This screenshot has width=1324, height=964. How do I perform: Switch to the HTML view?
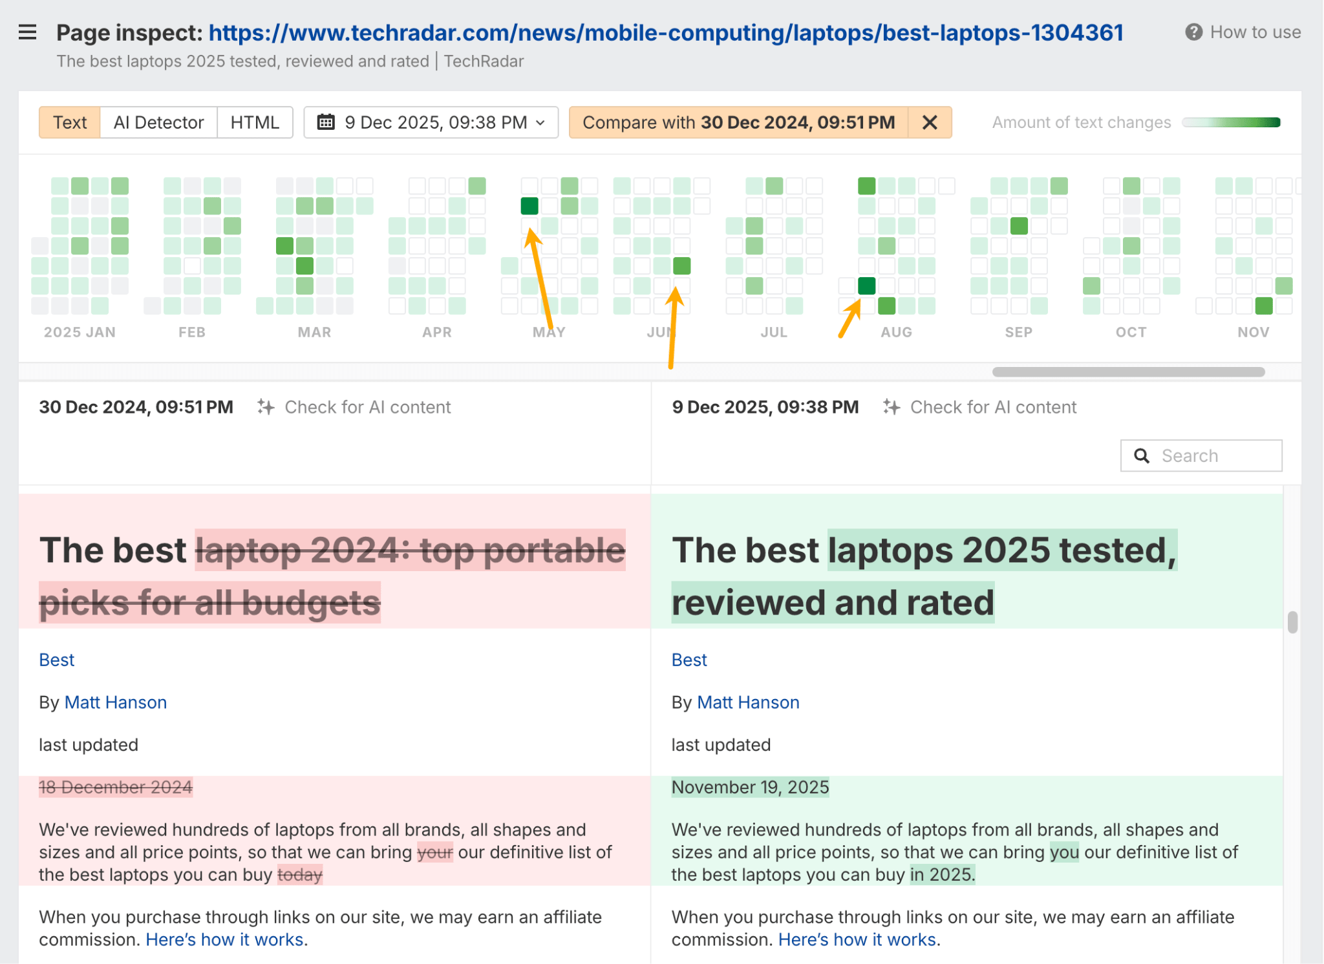pyautogui.click(x=255, y=122)
